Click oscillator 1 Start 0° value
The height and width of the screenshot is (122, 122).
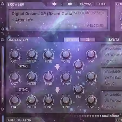(x=110, y=61)
